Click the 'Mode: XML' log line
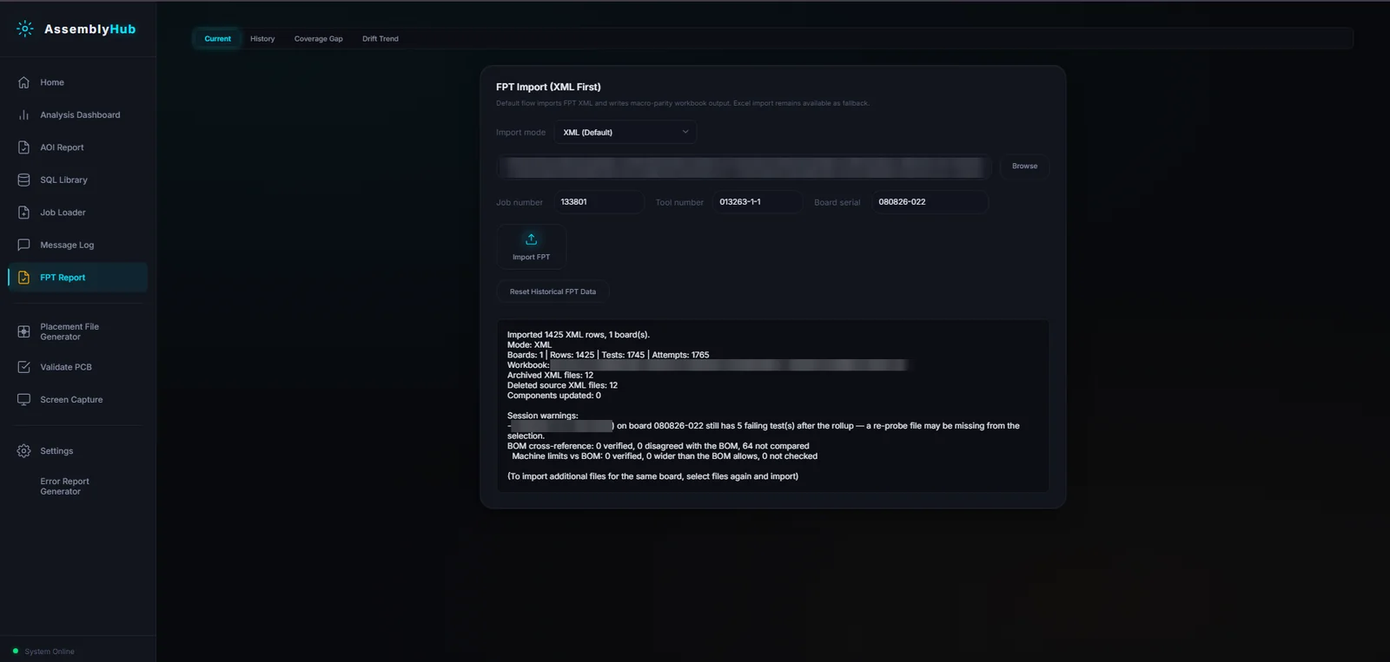Viewport: 1390px width, 662px height. (529, 344)
